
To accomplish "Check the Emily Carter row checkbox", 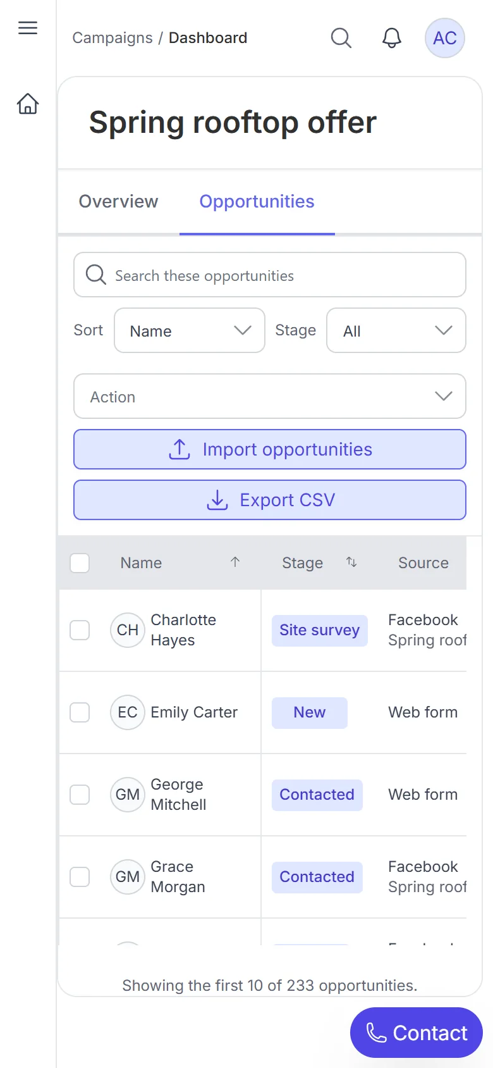I will (80, 712).
